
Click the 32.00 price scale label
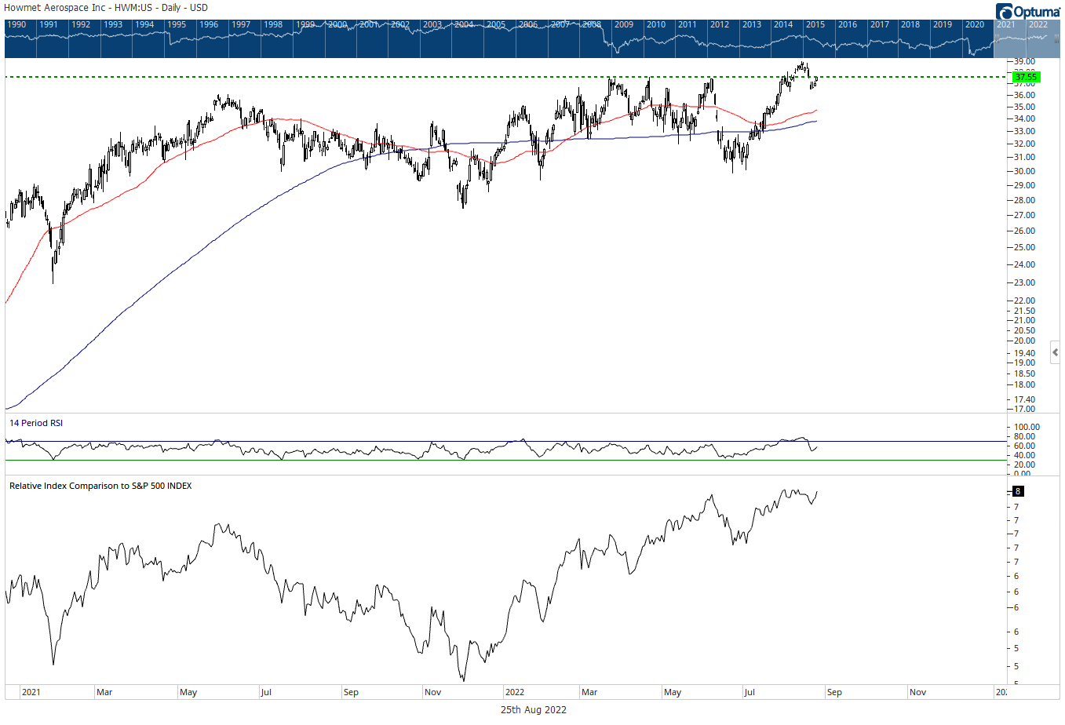coord(1024,144)
